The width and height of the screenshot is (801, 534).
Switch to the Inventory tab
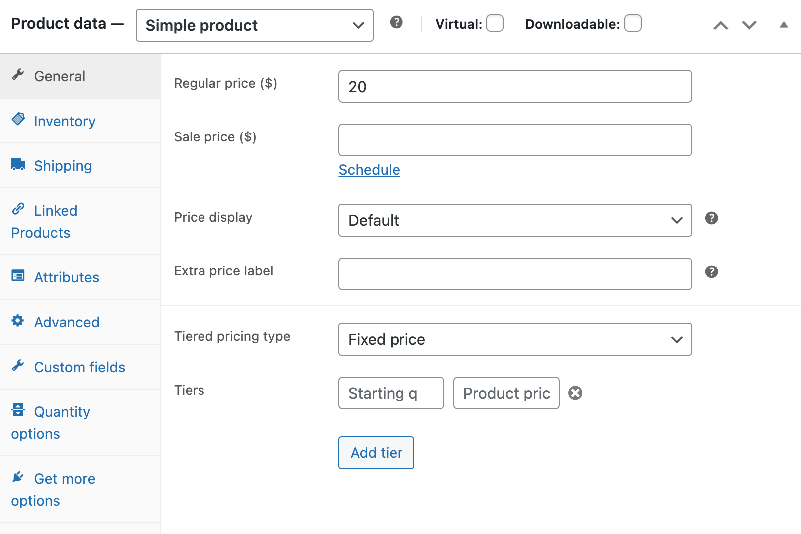click(x=64, y=121)
